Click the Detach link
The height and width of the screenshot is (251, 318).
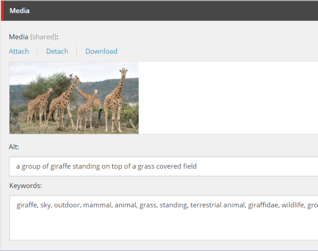(57, 51)
